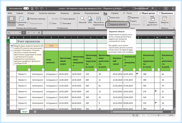Click the Новое окно button
182x123 pixels.
point(113,18)
